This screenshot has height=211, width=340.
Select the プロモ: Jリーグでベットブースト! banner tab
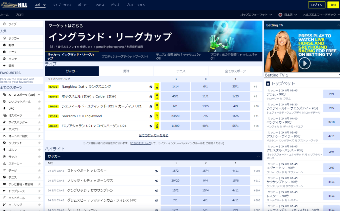125,57
